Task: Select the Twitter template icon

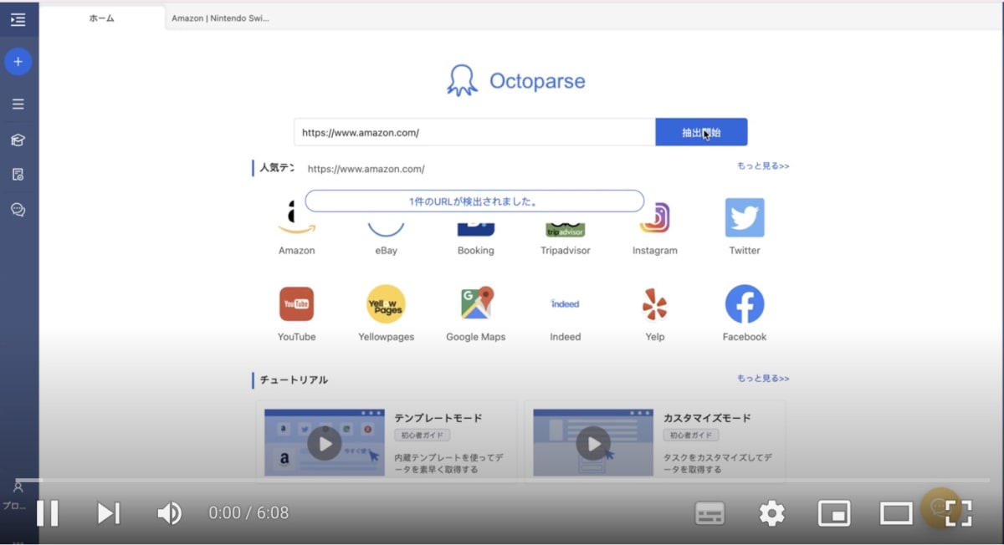Action: click(745, 217)
